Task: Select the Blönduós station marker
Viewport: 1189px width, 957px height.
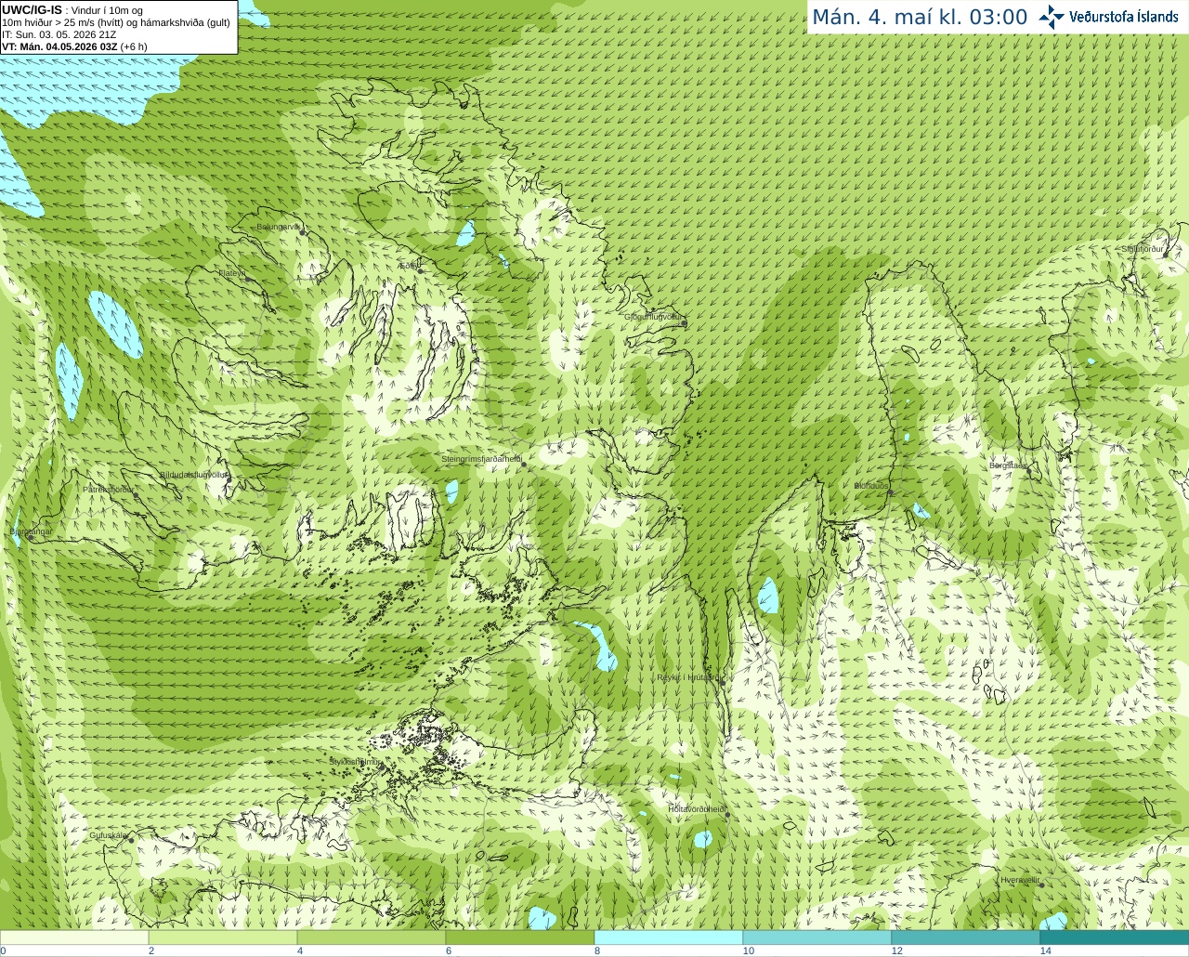Action: pos(890,492)
